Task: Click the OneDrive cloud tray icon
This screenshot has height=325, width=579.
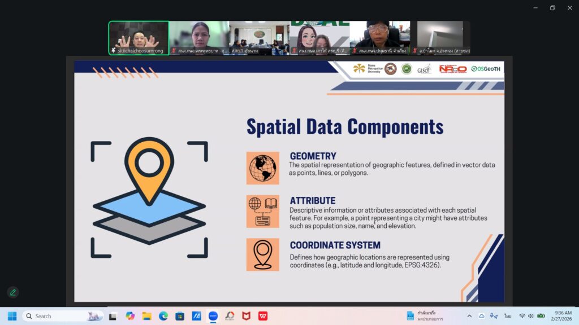Action: point(482,316)
